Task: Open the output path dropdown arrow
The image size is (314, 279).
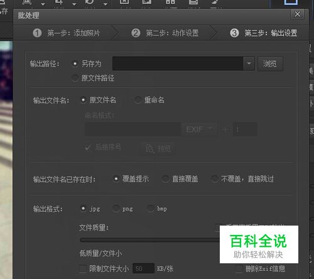Action: click(249, 63)
